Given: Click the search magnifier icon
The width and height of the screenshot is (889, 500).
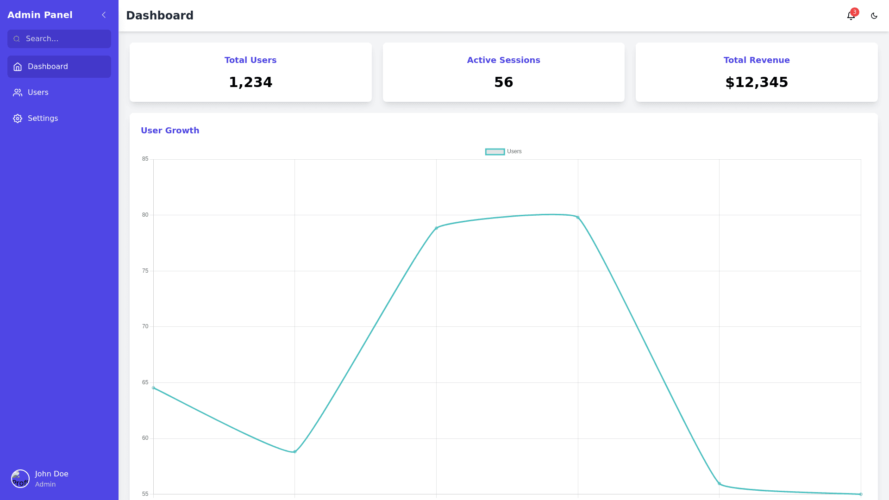Looking at the screenshot, I should pos(17,39).
